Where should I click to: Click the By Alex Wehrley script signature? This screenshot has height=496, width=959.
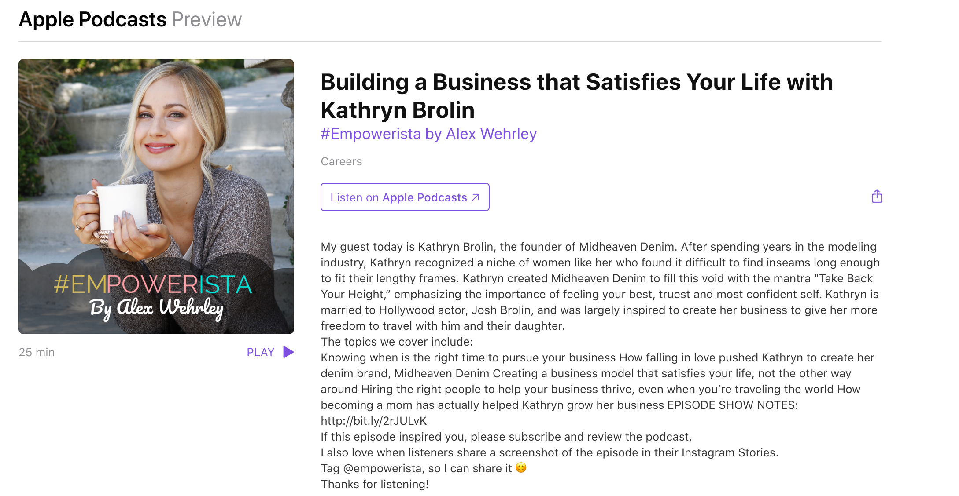(x=156, y=308)
